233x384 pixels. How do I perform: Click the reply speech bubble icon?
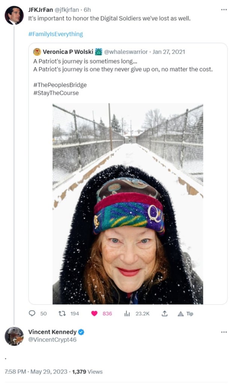(32, 313)
